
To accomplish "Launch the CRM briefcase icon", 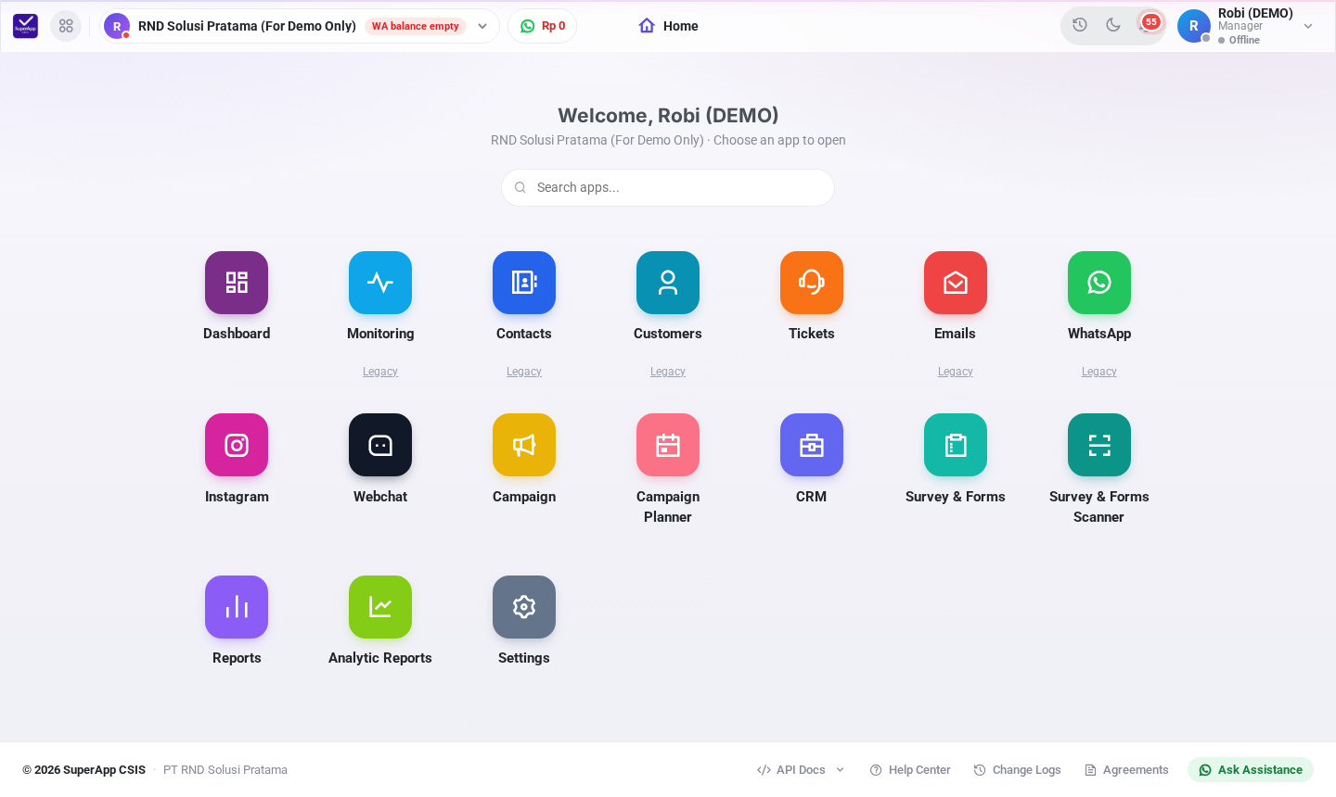I will coord(812,445).
